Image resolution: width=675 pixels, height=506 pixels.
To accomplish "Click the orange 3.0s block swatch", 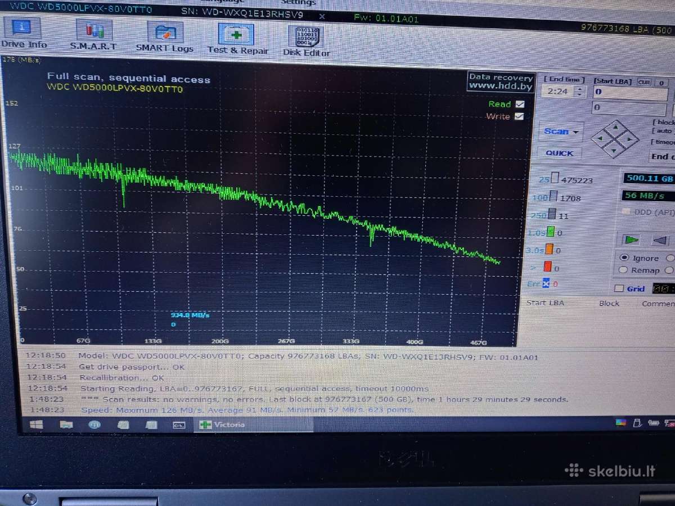I will (x=549, y=249).
